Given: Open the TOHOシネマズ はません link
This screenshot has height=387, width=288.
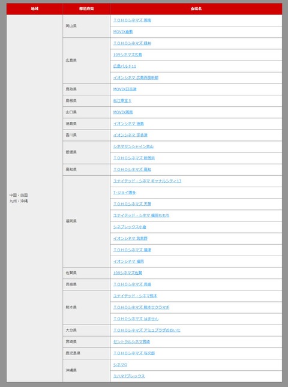Looking at the screenshot, I should point(136,319).
